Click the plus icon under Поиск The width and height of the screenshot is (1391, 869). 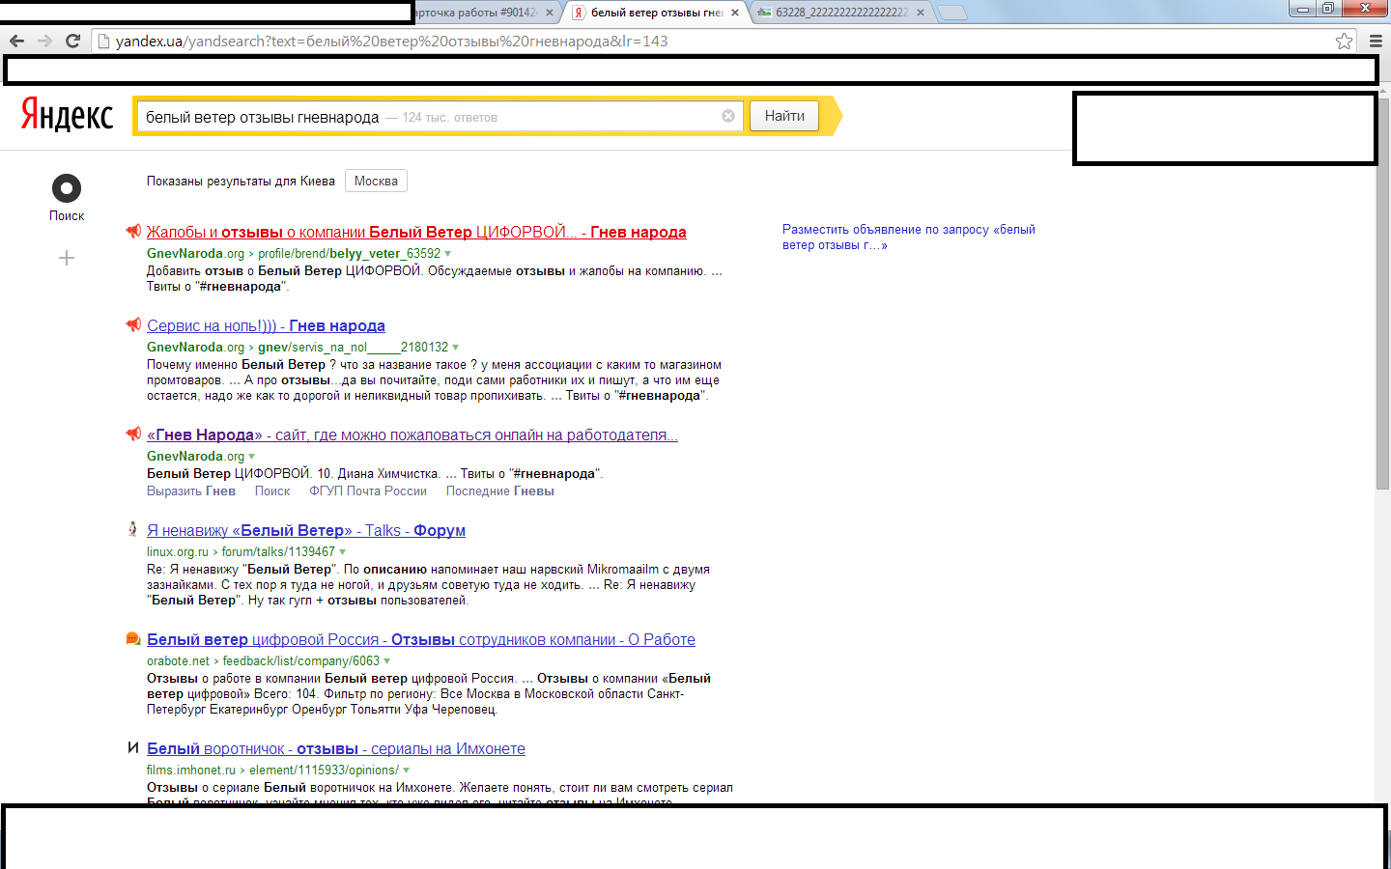(67, 258)
